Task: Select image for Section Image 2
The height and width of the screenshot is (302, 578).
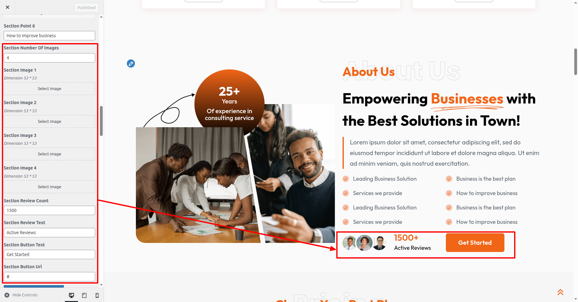Action: tap(49, 121)
